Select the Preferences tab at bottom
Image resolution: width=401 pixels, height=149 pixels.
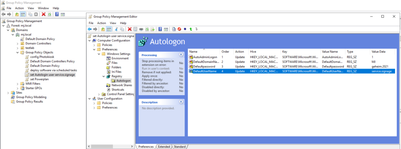pyautogui.click(x=146, y=147)
